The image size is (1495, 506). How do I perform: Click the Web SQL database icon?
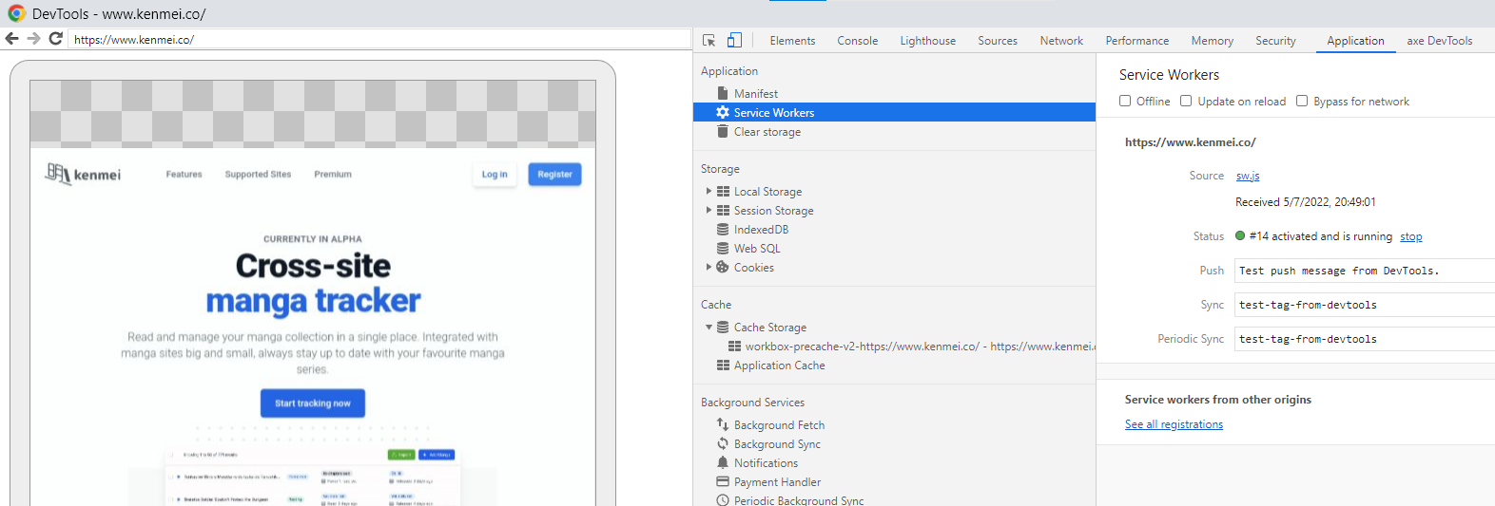[723, 248]
